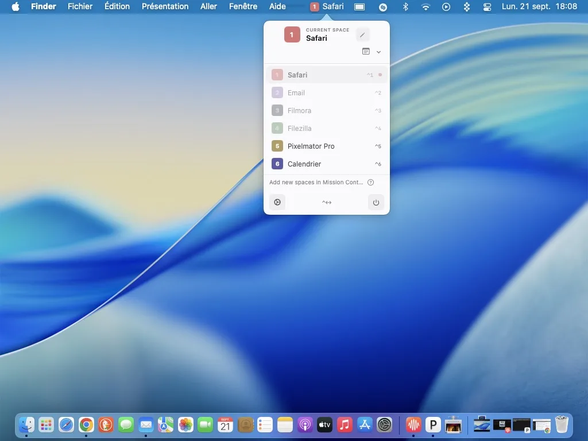Screen dimensions: 588x441
Task: Click the switch-spaces arrows shortcut icon
Action: (327, 203)
